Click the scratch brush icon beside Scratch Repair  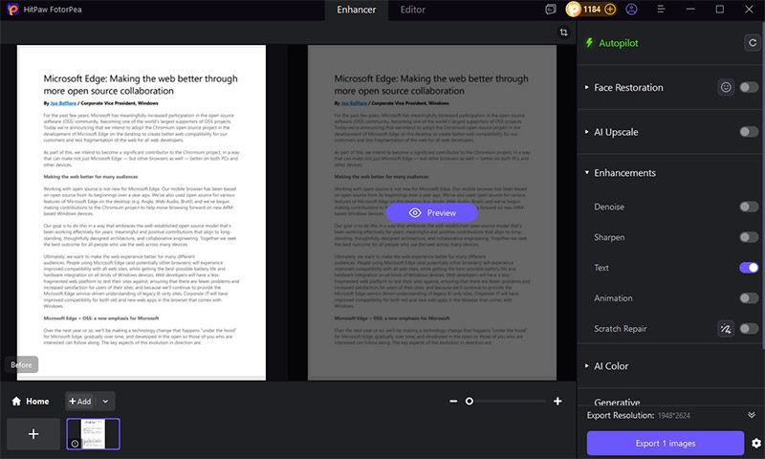(726, 329)
